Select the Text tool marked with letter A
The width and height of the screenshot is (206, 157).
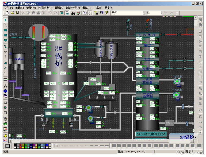5,86
